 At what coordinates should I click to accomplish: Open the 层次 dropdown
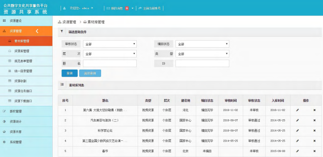(110, 54)
